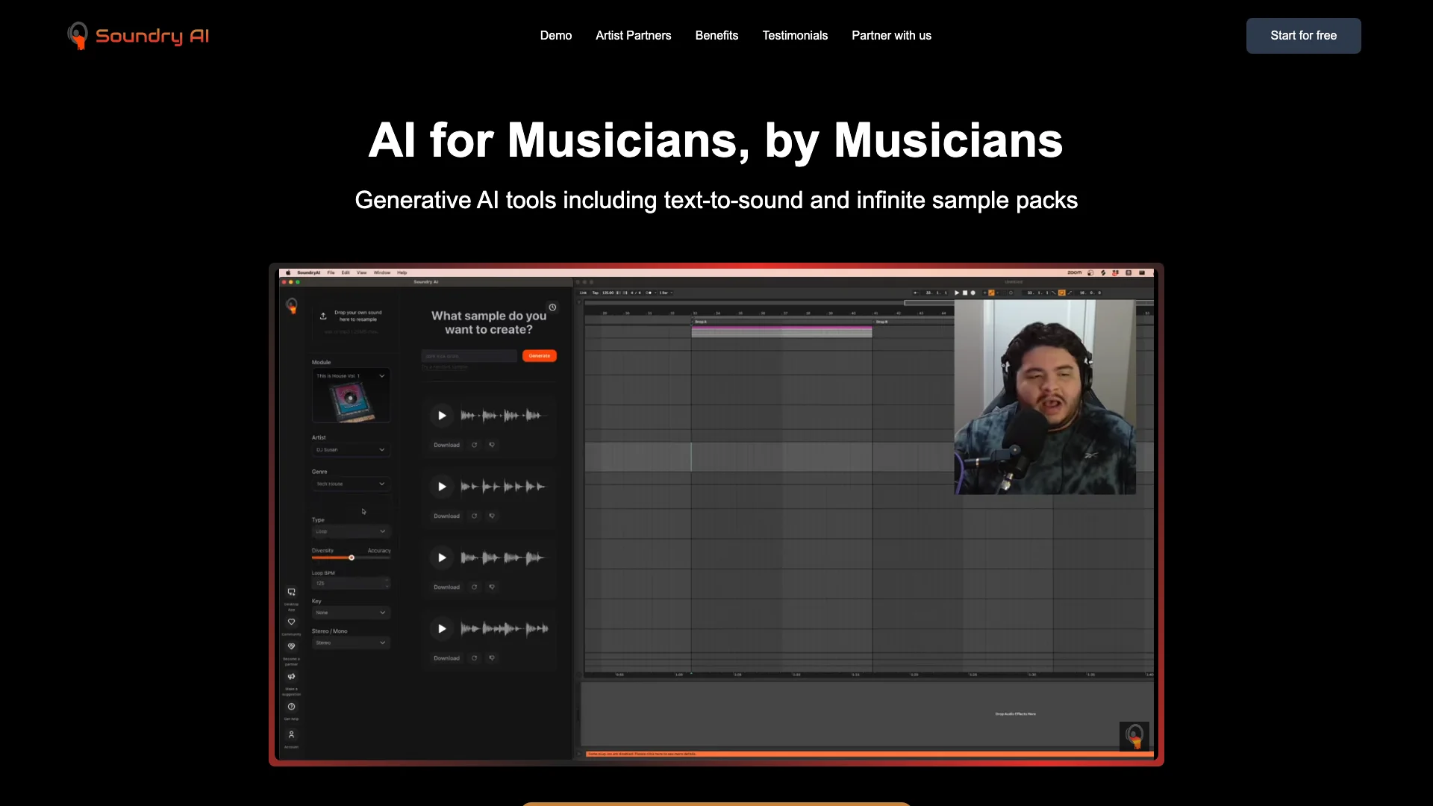Open the Benefits nav item

coord(716,36)
